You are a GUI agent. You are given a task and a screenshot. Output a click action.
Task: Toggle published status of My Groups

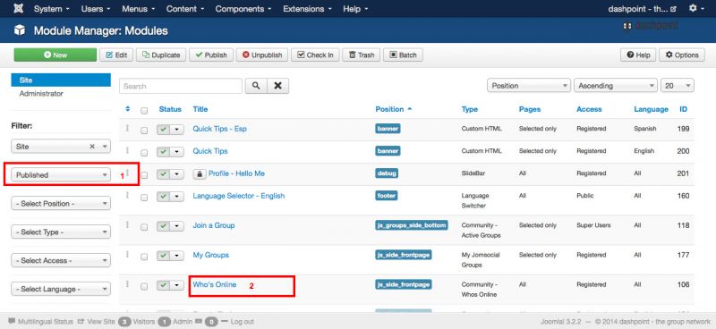165,256
